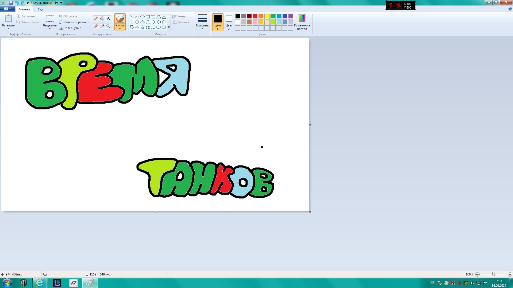Viewport: 513px width, 288px height.
Task: Click the Копировать copy button
Action: (x=28, y=22)
